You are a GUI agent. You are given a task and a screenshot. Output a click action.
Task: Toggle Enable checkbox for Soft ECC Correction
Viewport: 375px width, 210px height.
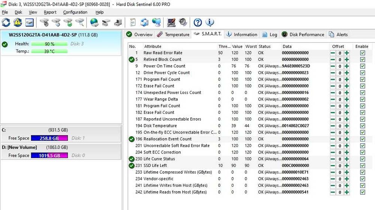(x=363, y=152)
